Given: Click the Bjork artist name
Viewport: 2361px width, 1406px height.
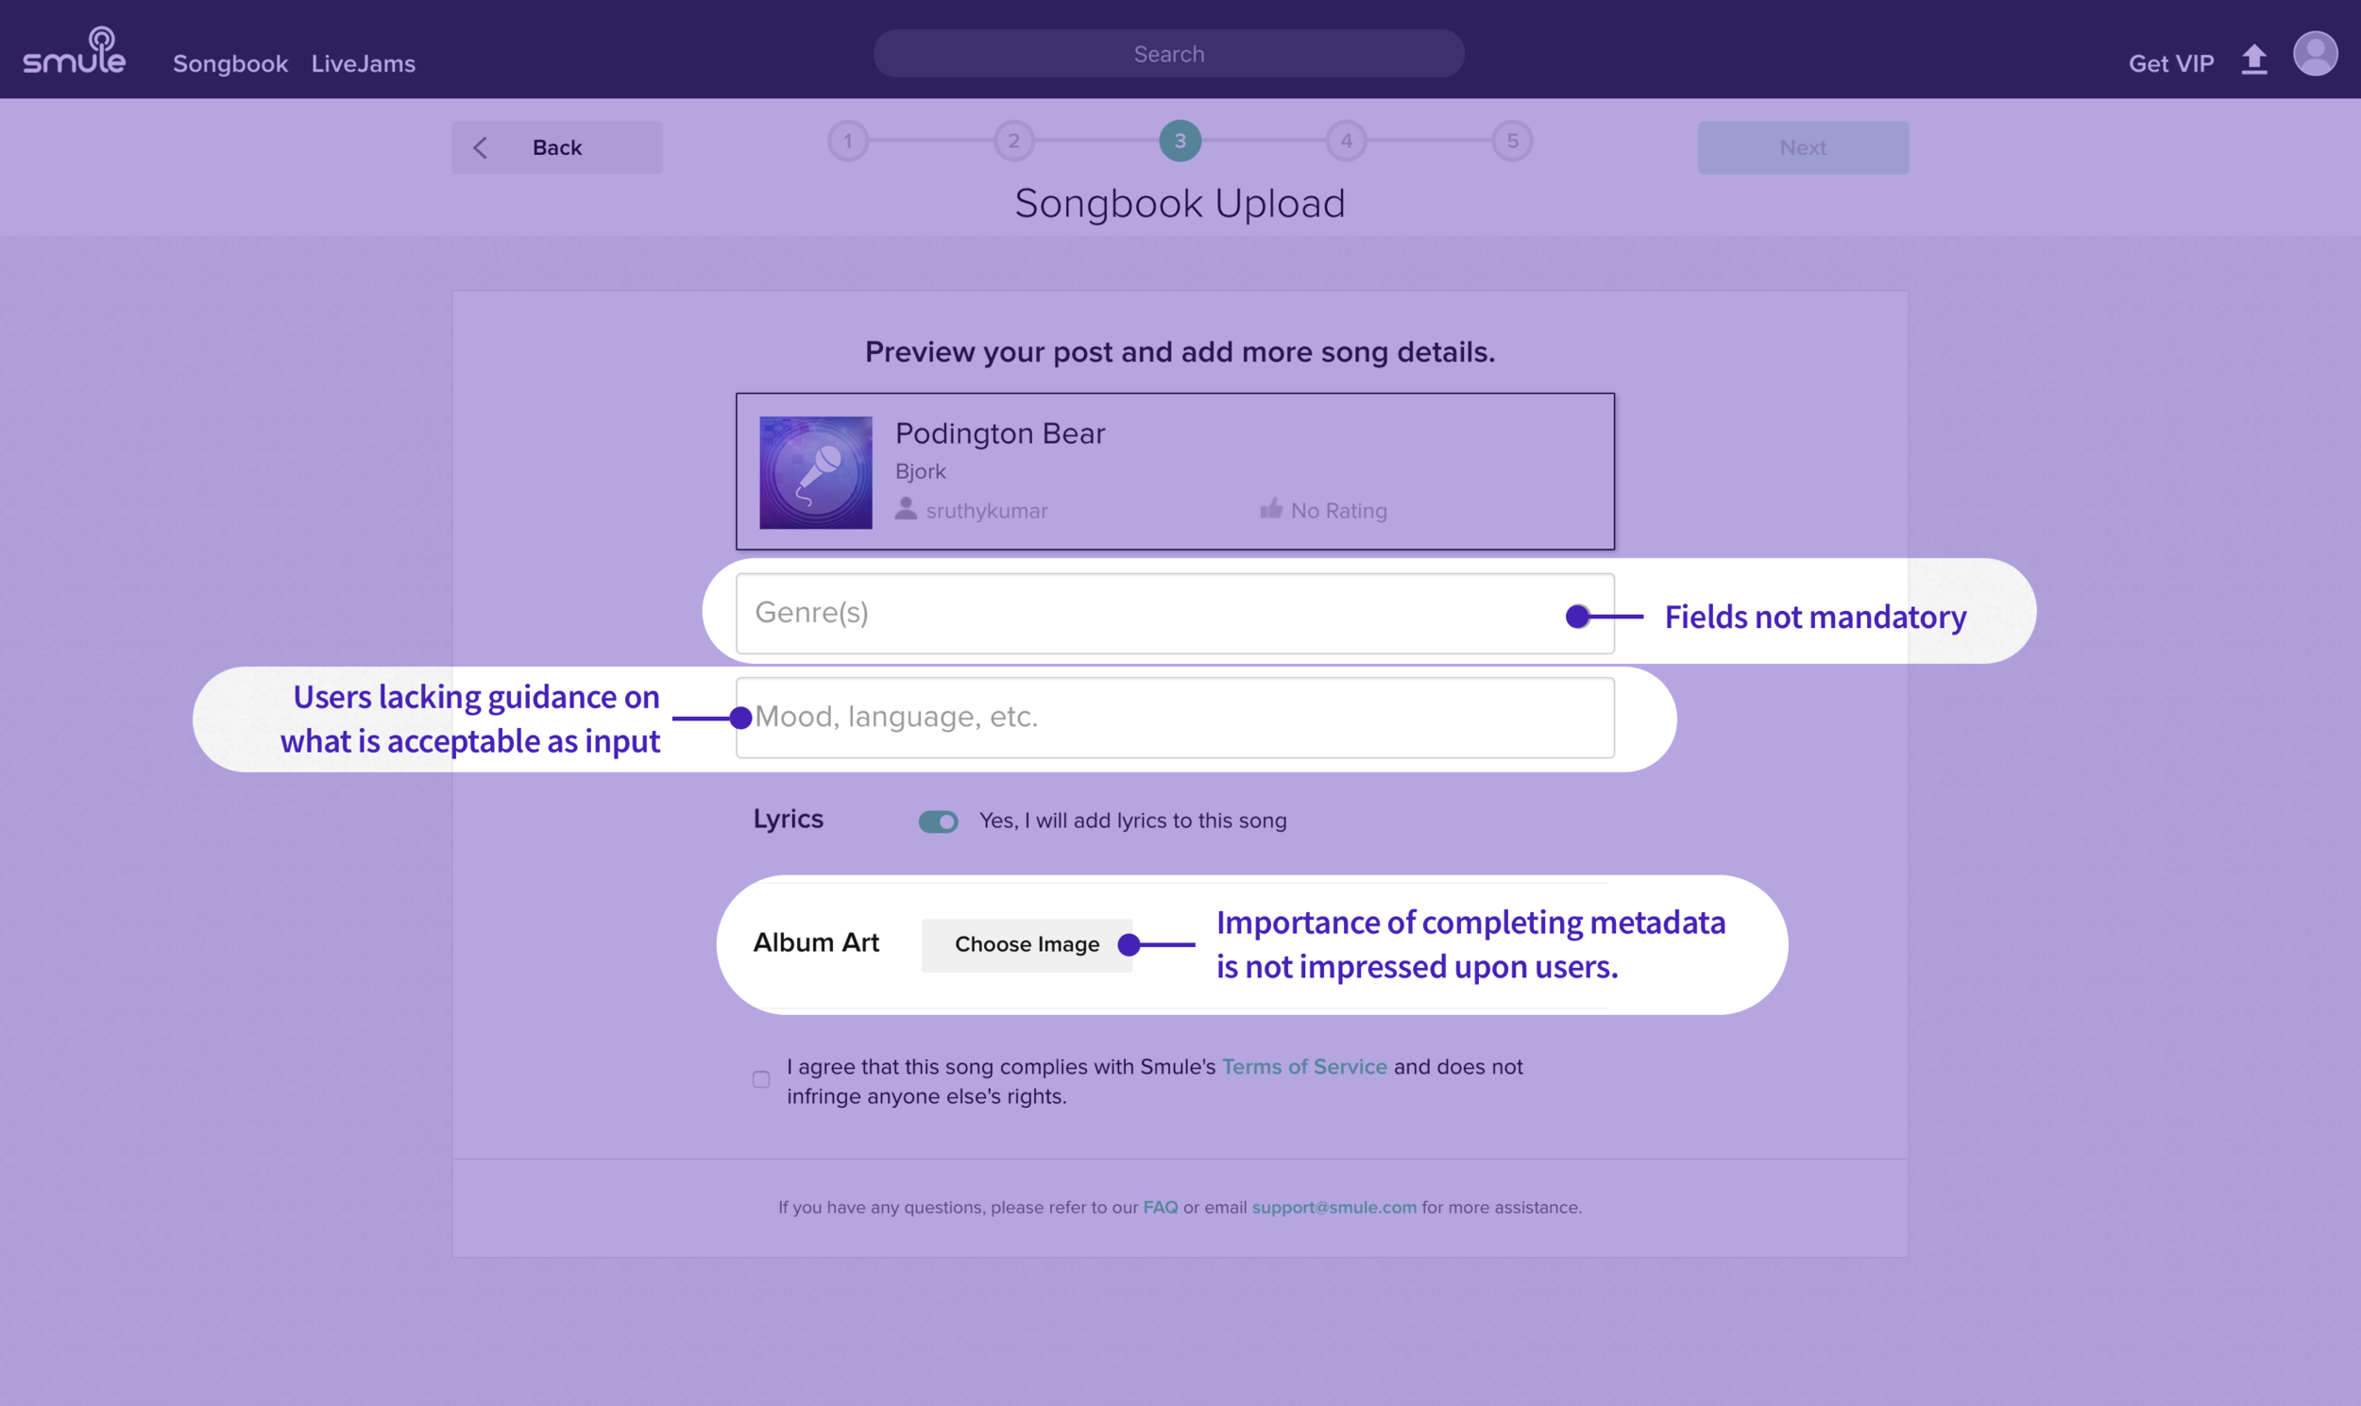Looking at the screenshot, I should coord(921,472).
